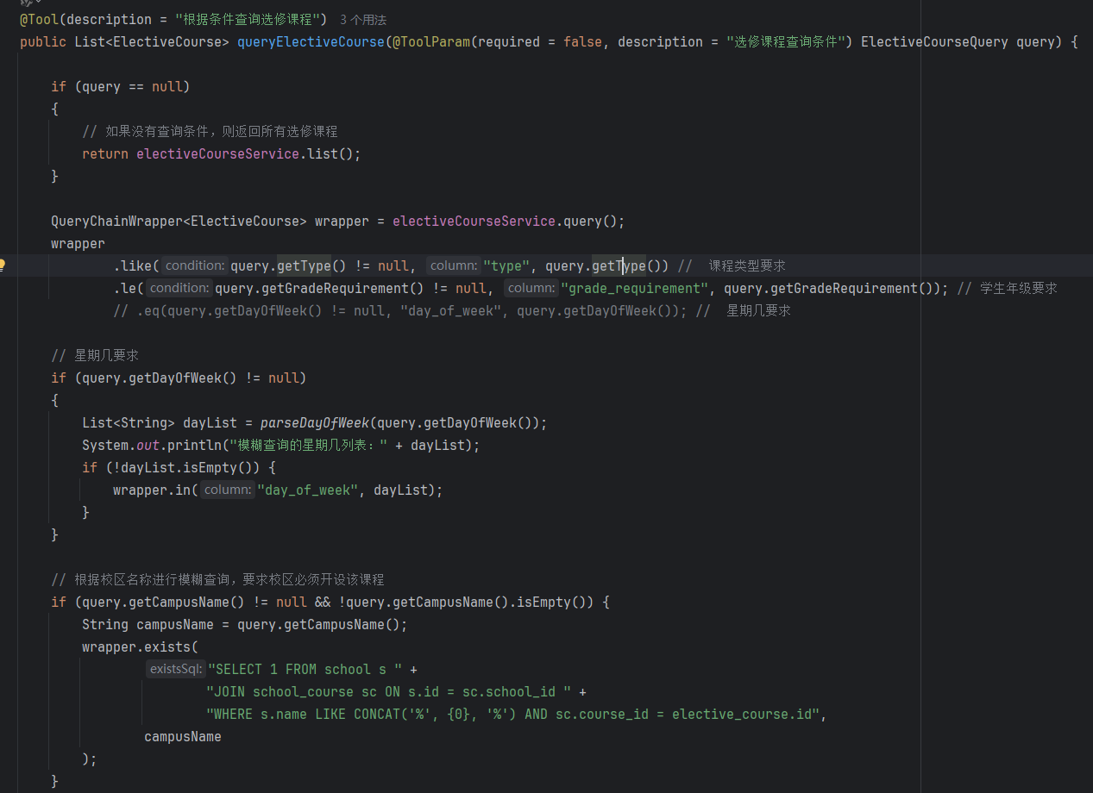Click the "condition:" hint in the .like line

(195, 265)
